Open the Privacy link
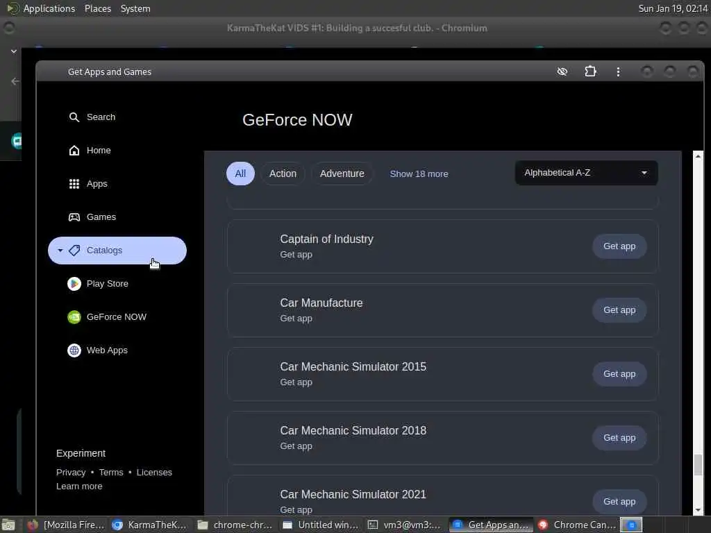The image size is (711, 533). click(x=71, y=472)
